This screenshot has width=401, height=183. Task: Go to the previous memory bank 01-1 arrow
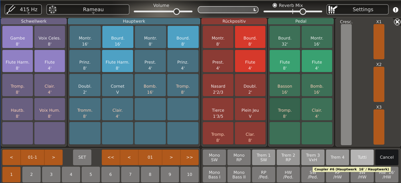click(11, 157)
